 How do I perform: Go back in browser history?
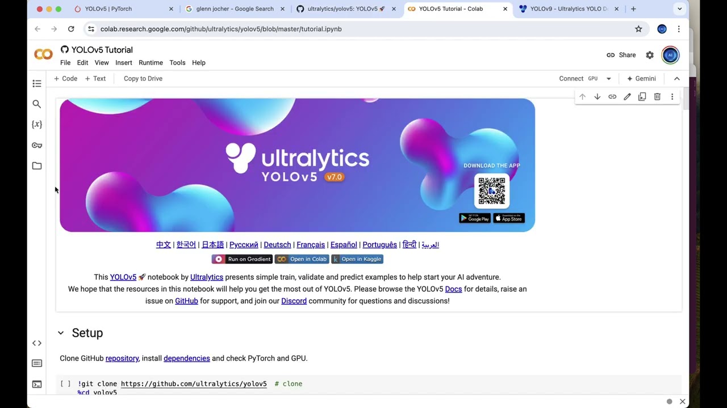tap(37, 29)
